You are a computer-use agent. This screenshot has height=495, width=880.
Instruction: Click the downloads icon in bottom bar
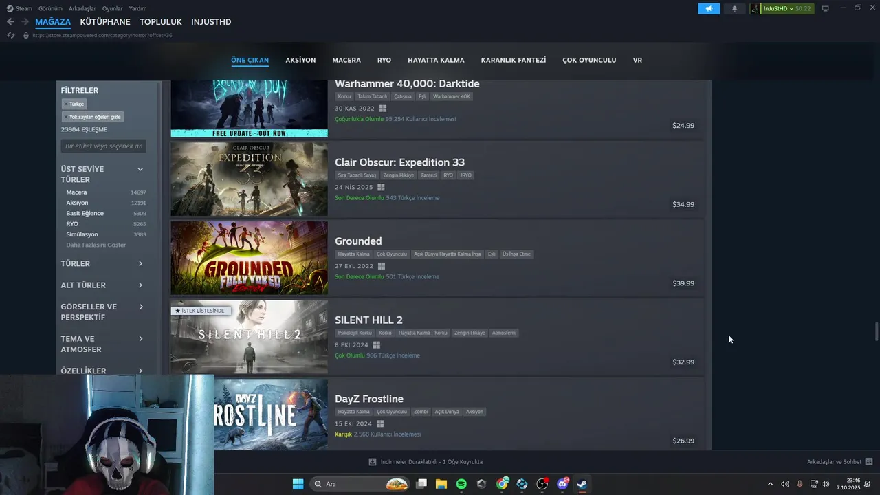[373, 462]
